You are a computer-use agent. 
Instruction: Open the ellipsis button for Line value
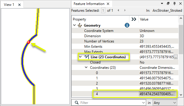[176, 57]
